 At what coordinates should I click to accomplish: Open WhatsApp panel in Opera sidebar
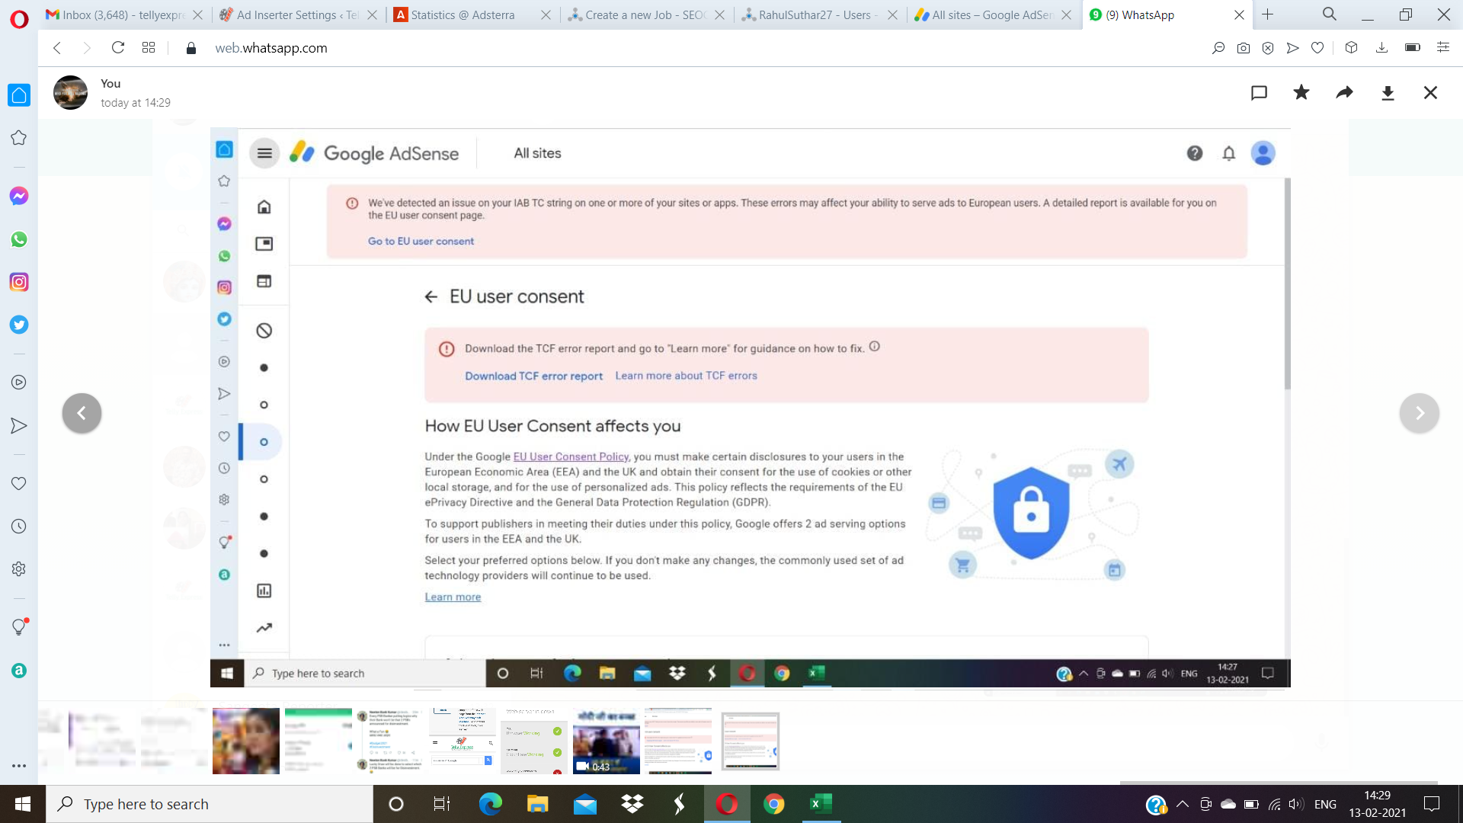(19, 239)
